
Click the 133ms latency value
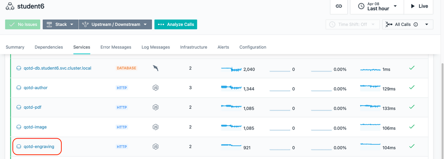(389, 108)
